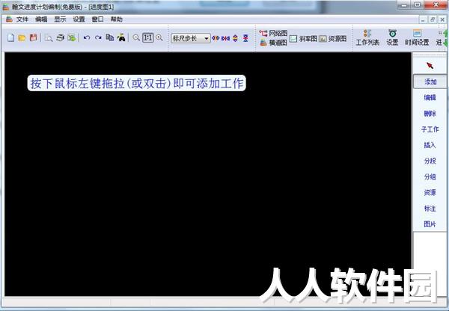Click the horizontal expand arrows icon
Viewport: 449px width, 311px height.
point(216,38)
